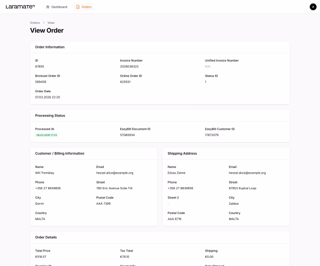Click the Orders document icon
Image resolution: width=320 pixels, height=266 pixels.
(x=78, y=7)
